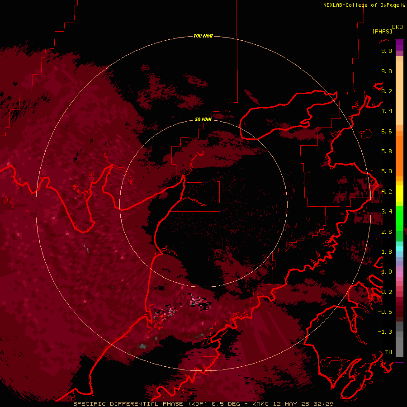The width and height of the screenshot is (407, 407).
Task: Select the 9.8 legend value
Action: tap(387, 51)
